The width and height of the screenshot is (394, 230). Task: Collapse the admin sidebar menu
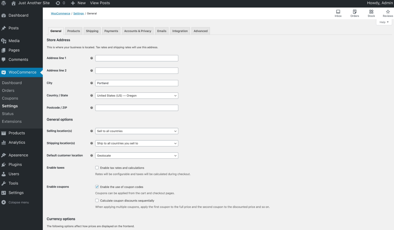tap(17, 202)
